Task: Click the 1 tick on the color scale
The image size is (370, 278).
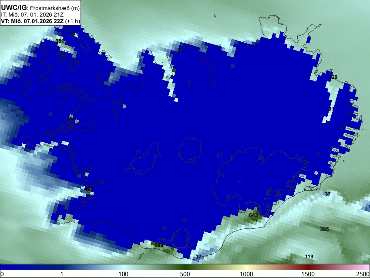Action: click(x=62, y=274)
